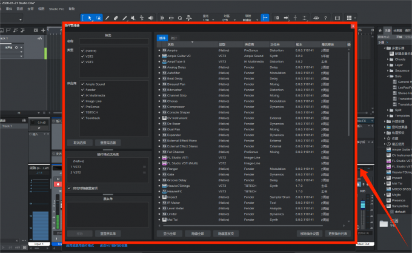Click the 显示全部 button

(170, 234)
